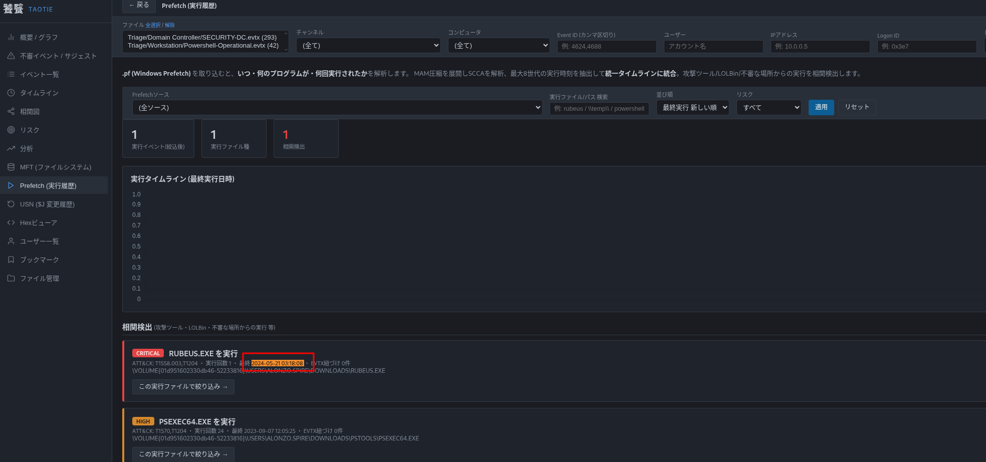
Task: Go to イベント一覧 page
Action: (x=54, y=74)
